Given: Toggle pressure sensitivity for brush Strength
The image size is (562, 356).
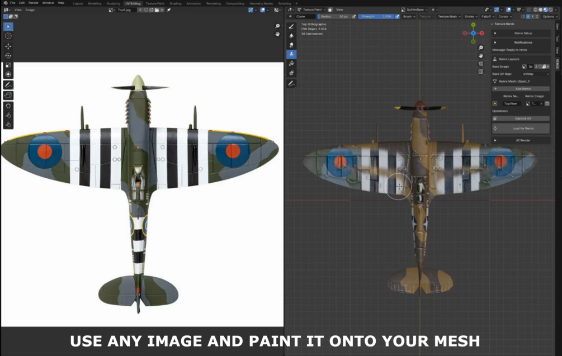Looking at the screenshot, I should [397, 16].
